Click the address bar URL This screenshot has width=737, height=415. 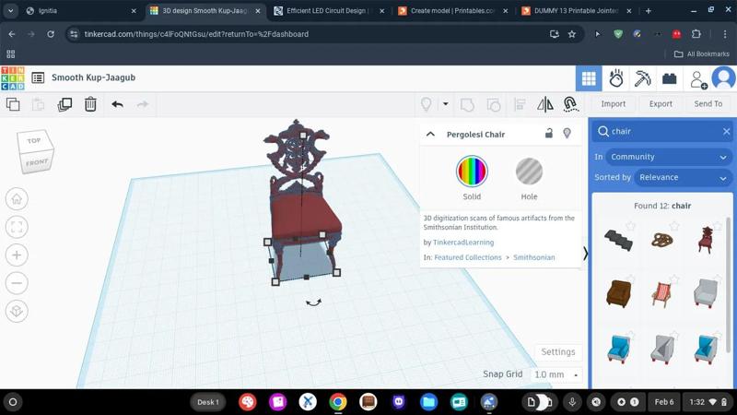pos(196,34)
